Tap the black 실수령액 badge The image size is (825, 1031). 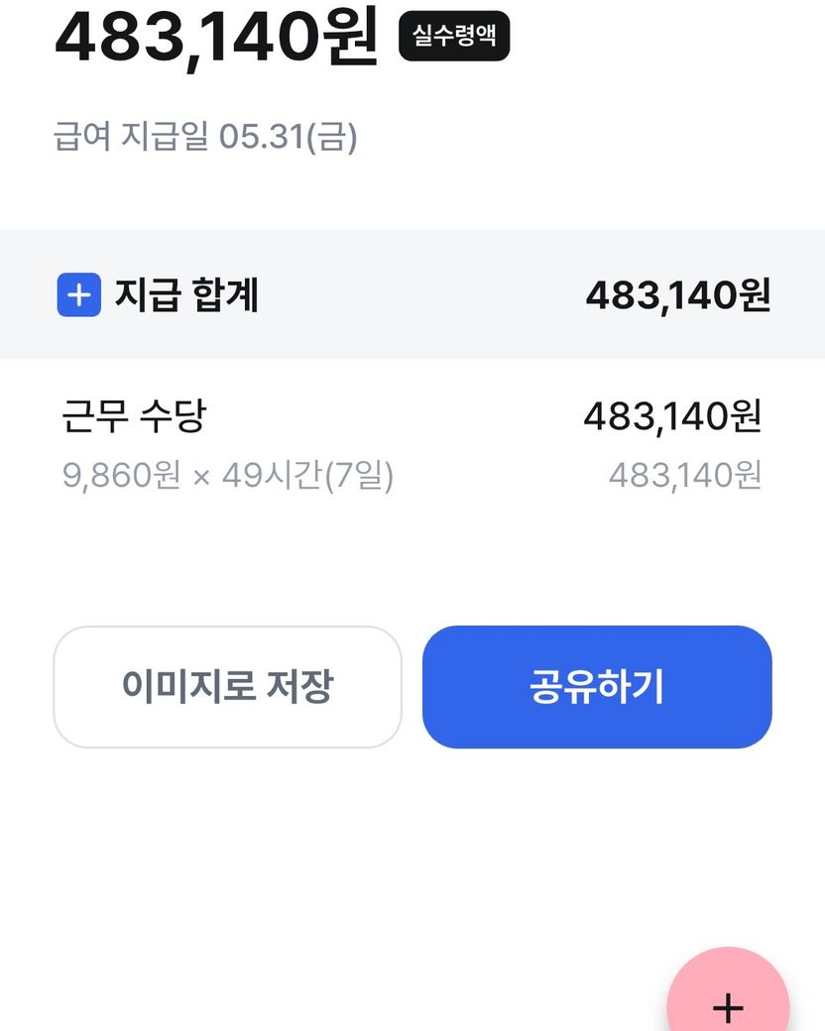[454, 38]
